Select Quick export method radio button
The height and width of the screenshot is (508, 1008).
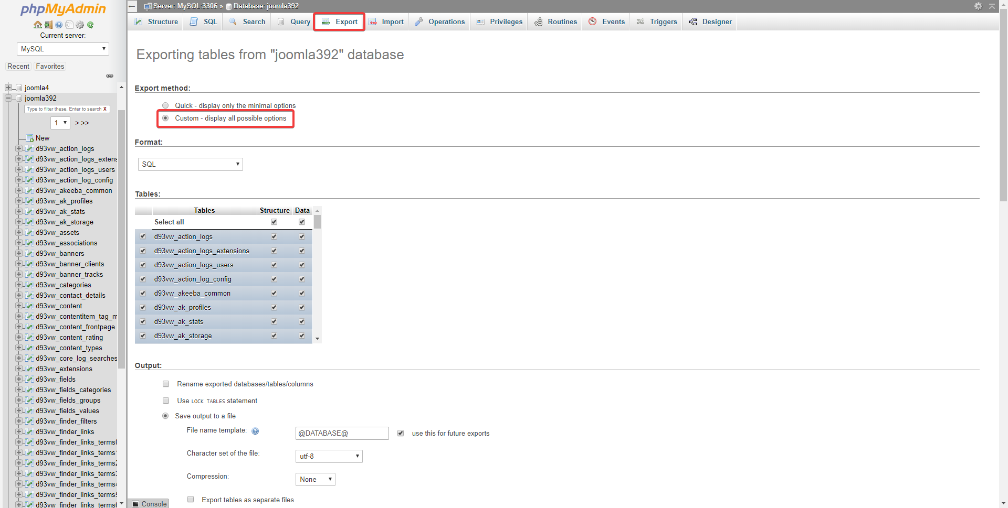[165, 105]
